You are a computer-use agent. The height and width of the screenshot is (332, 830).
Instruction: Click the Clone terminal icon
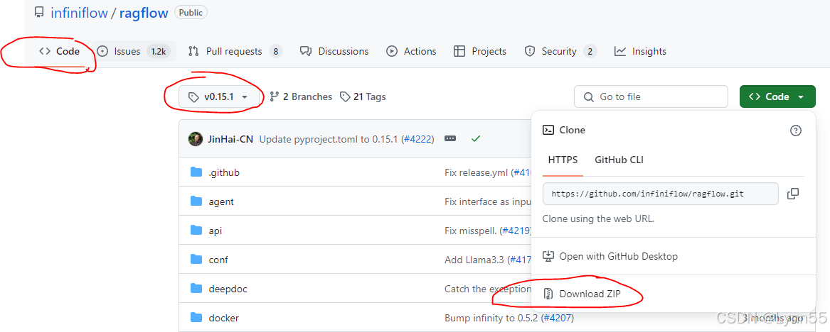pos(549,130)
